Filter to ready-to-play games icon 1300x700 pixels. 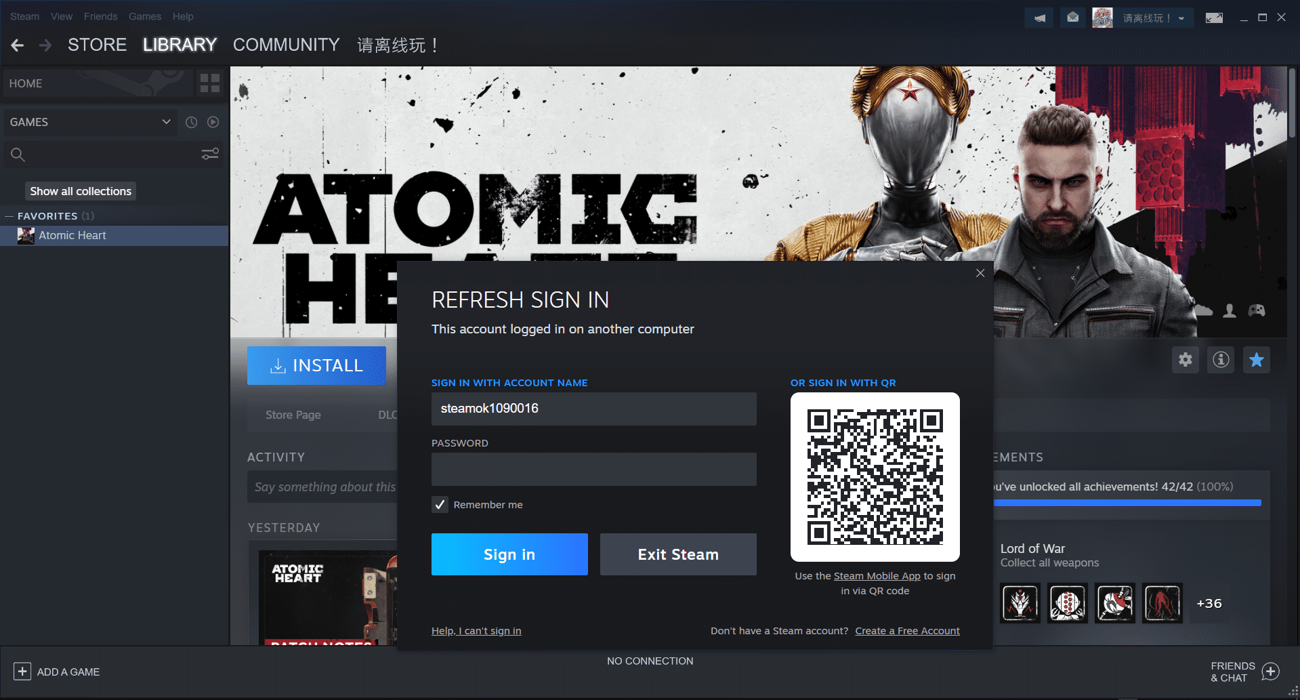213,122
